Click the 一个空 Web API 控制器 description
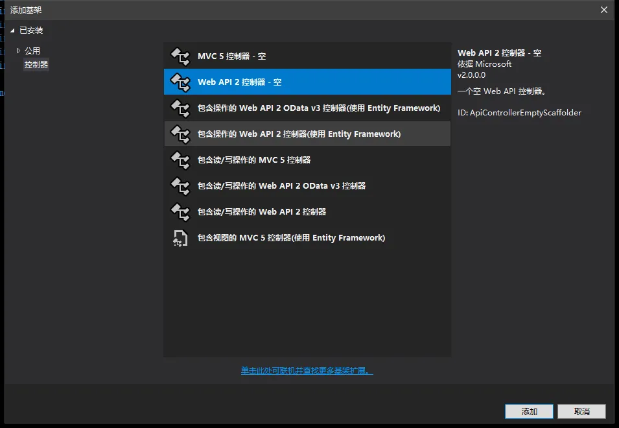Screen dimensions: 619x428 (502, 91)
